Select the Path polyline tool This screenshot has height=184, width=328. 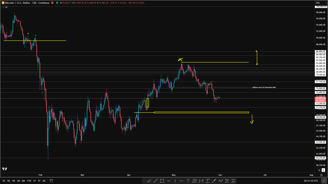221,181
